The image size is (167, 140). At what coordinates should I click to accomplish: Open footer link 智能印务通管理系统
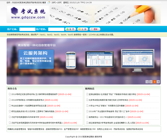[36, 129]
